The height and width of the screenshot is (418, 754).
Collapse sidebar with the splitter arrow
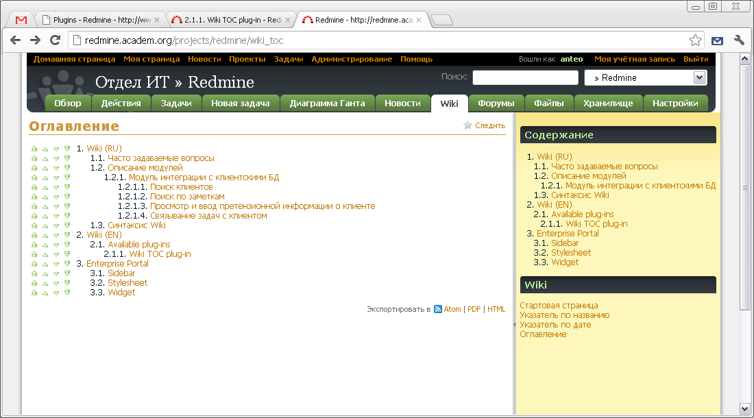(x=514, y=325)
